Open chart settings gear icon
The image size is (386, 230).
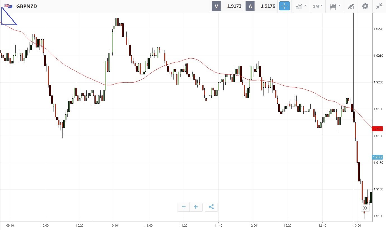[365, 6]
